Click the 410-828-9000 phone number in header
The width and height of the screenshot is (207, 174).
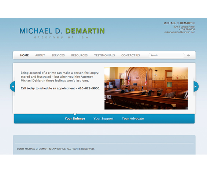pos(187,29)
